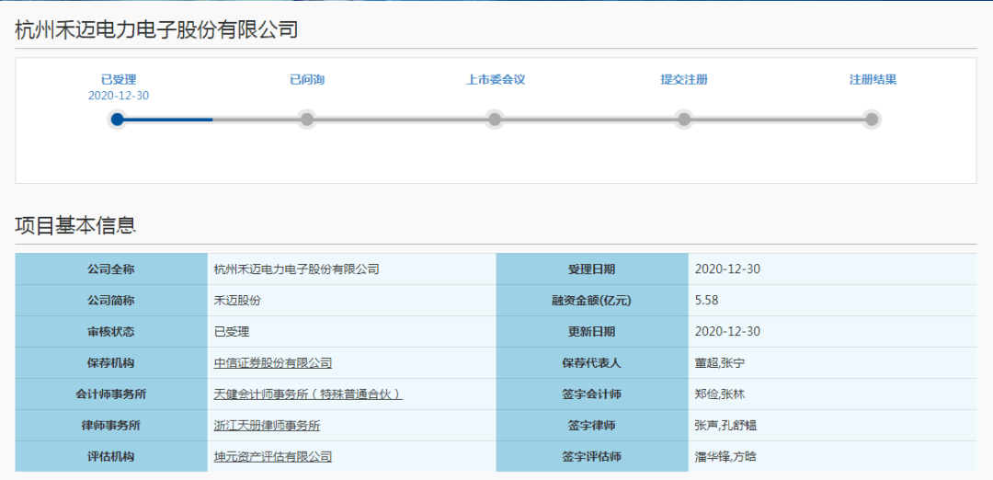Screen dimensions: 993x480
Task: Click the 已问询 progress step dot
Action: click(307, 119)
